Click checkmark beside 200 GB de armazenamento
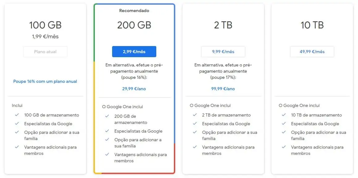This screenshot has width=358, height=178. click(x=107, y=116)
